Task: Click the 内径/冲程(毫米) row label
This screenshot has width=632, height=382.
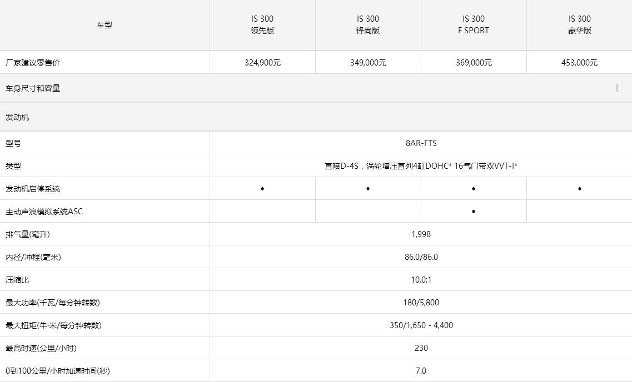Action: click(x=33, y=257)
